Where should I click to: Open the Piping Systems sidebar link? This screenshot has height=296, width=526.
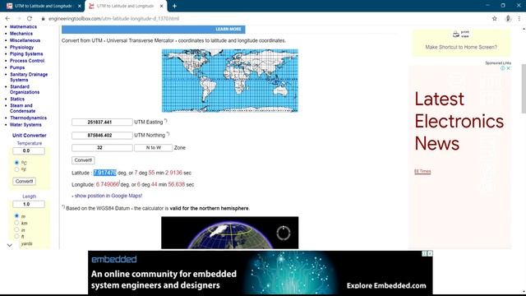26,53
